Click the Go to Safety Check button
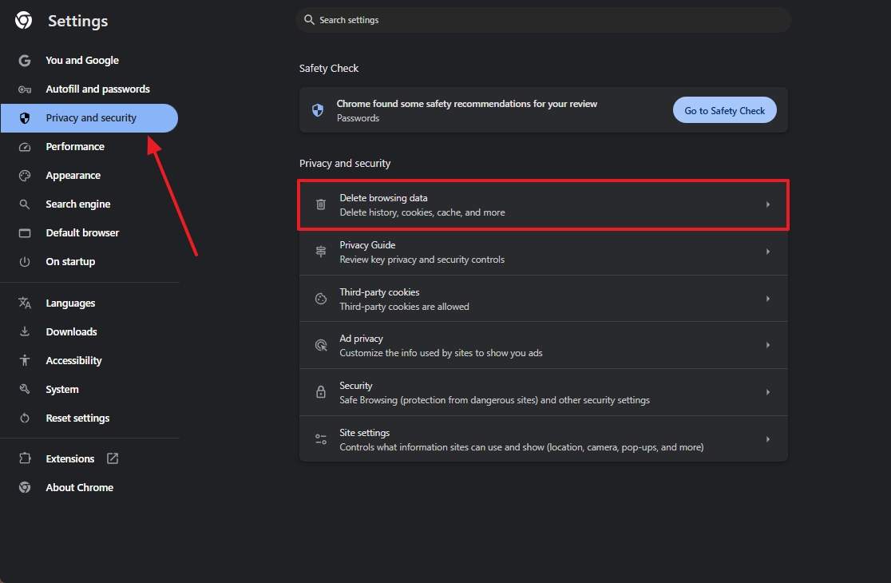 click(x=724, y=110)
